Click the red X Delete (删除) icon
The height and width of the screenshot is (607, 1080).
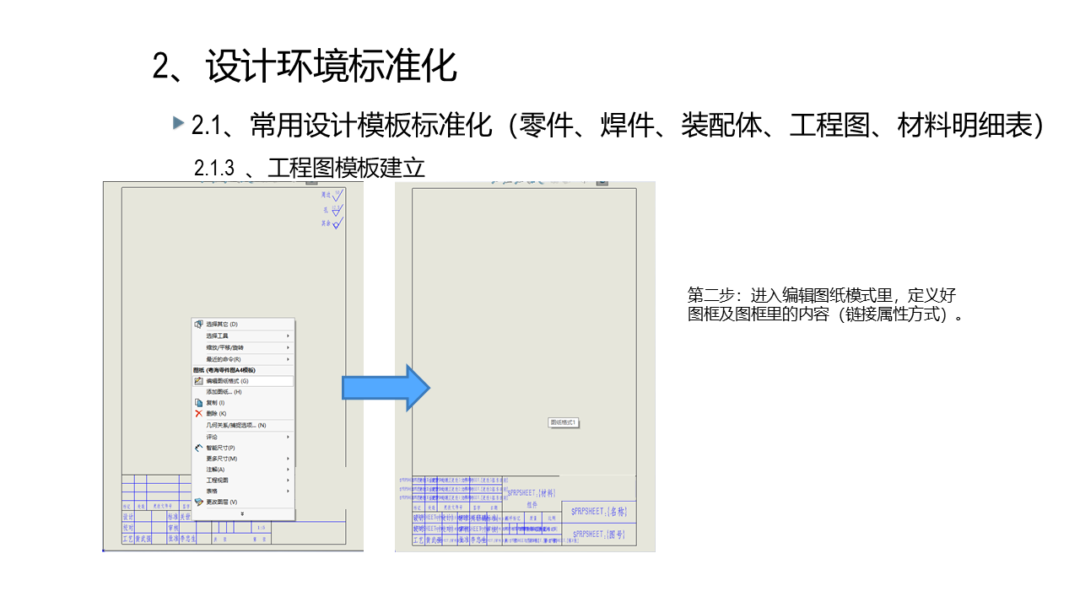(x=199, y=414)
